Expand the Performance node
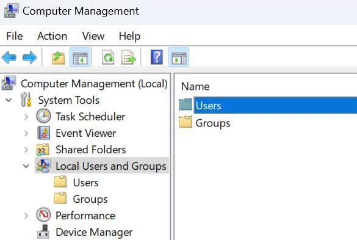Image resolution: width=357 pixels, height=240 pixels. click(26, 216)
